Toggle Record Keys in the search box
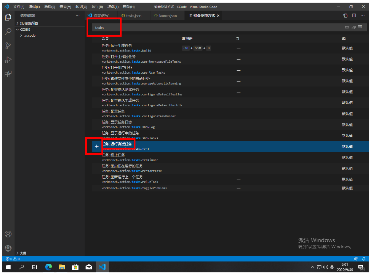Viewport: 373px width, 276px height. tap(347, 27)
